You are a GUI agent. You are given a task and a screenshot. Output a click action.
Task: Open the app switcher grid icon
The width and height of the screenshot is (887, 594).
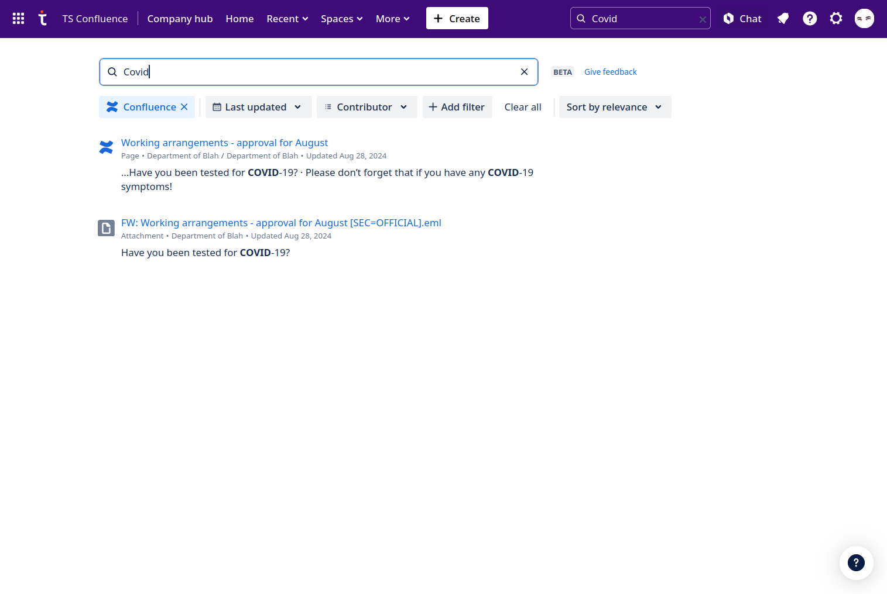tap(18, 19)
